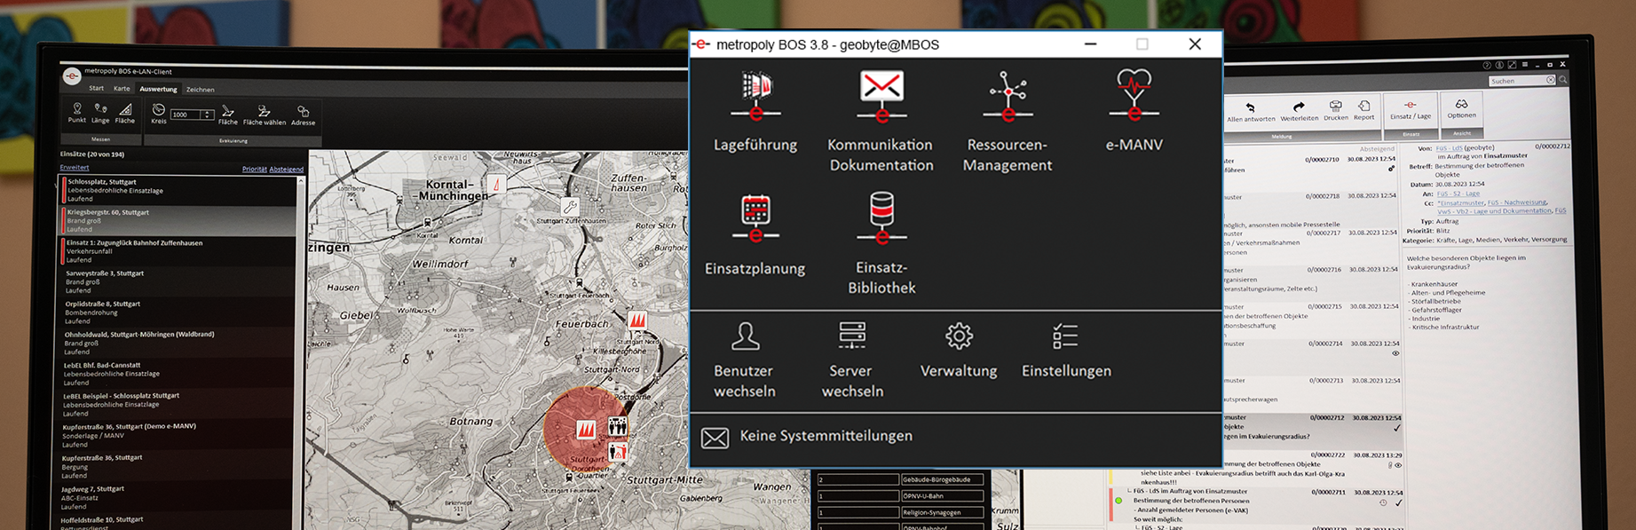Image resolution: width=1636 pixels, height=530 pixels.
Task: Click the search magnifier in message window
Action: (1562, 80)
